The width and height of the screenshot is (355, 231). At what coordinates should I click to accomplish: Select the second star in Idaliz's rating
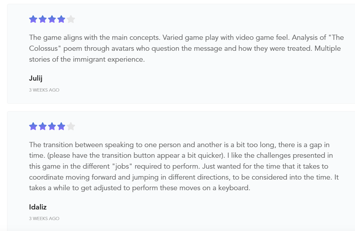pos(42,127)
